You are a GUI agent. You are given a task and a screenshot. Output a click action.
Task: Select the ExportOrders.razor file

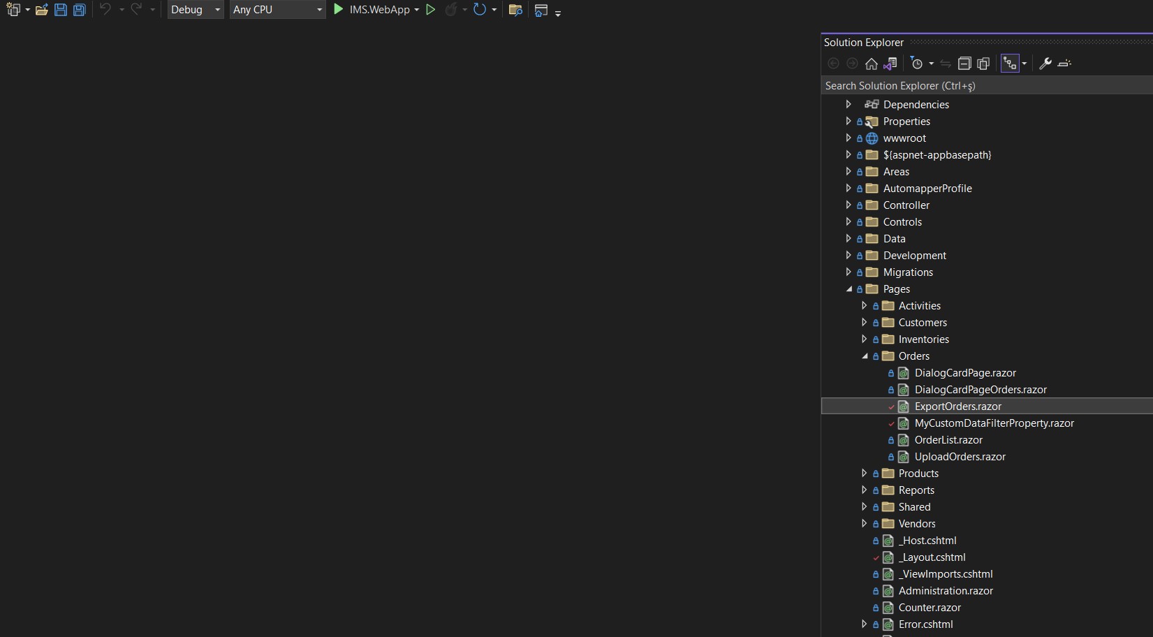tap(958, 406)
